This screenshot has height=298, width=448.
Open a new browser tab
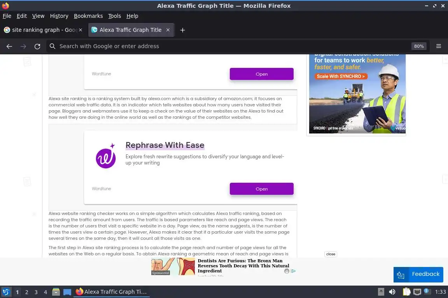point(182,30)
